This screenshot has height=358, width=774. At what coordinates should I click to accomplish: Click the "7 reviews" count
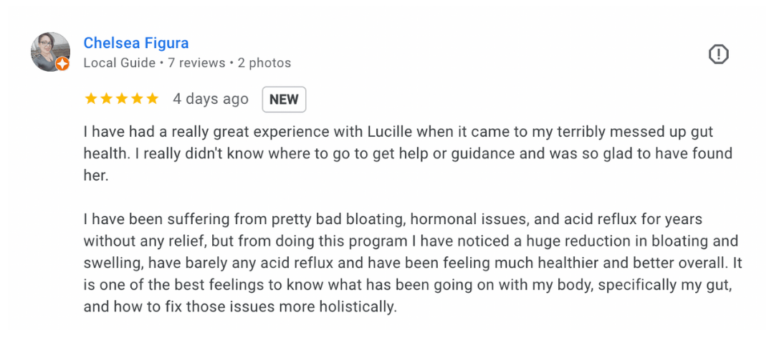point(196,63)
